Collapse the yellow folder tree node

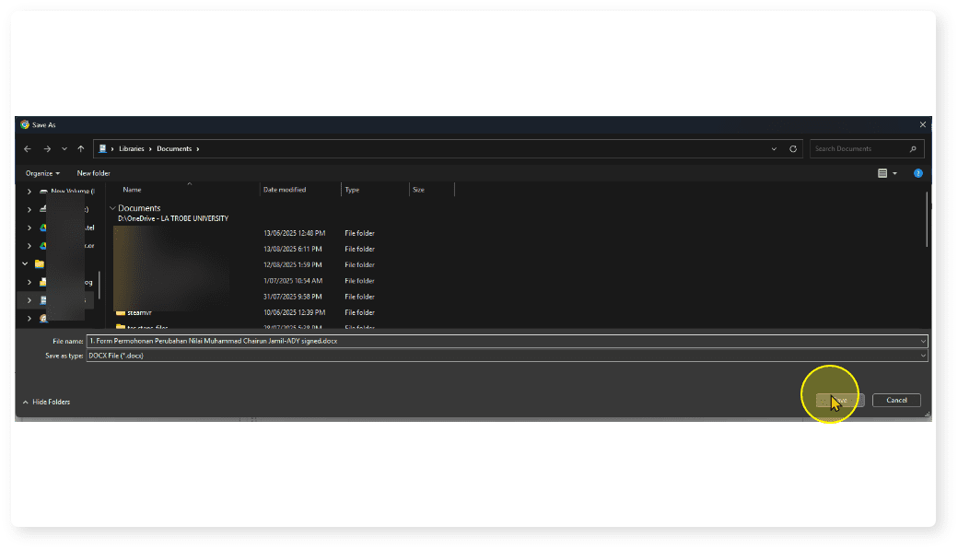click(x=25, y=263)
